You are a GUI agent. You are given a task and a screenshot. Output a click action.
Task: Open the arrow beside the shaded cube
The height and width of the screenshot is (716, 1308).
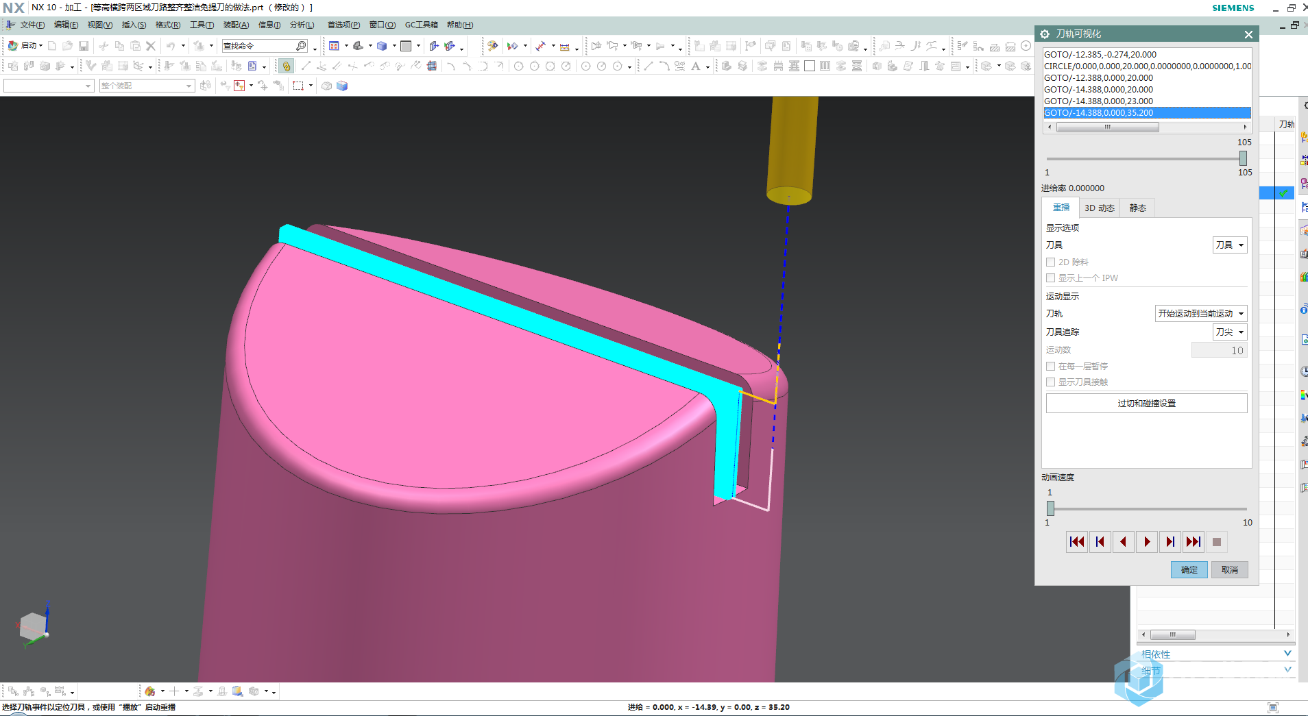click(x=394, y=46)
